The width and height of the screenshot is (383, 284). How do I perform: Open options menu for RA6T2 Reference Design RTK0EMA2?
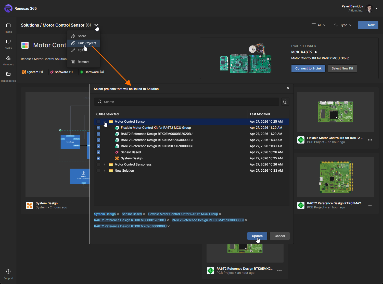click(x=370, y=205)
